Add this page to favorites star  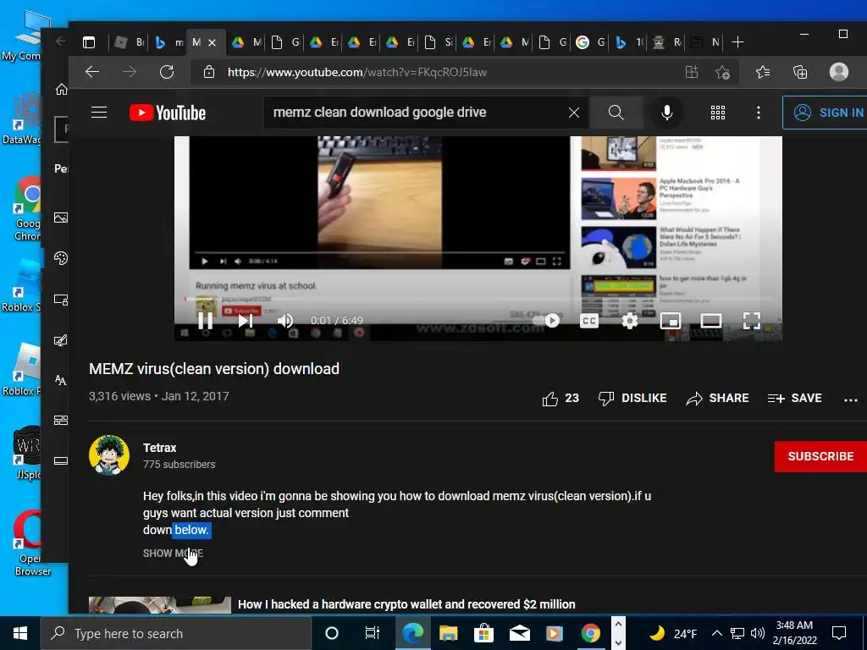(x=722, y=72)
